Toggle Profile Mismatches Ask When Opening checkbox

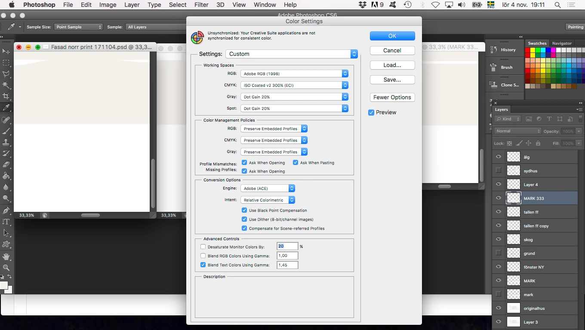click(244, 163)
